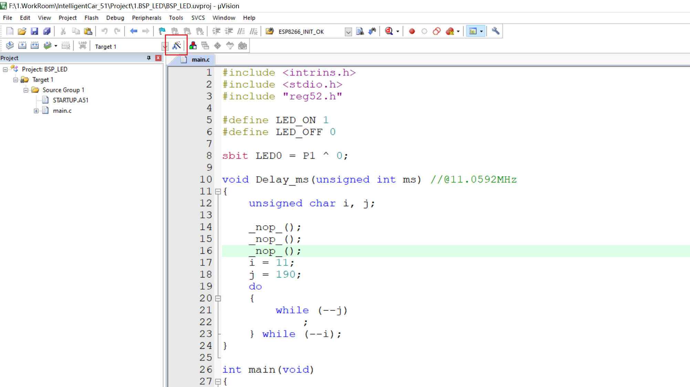Open Configuration wrench icon
690x387 pixels.
pos(495,31)
